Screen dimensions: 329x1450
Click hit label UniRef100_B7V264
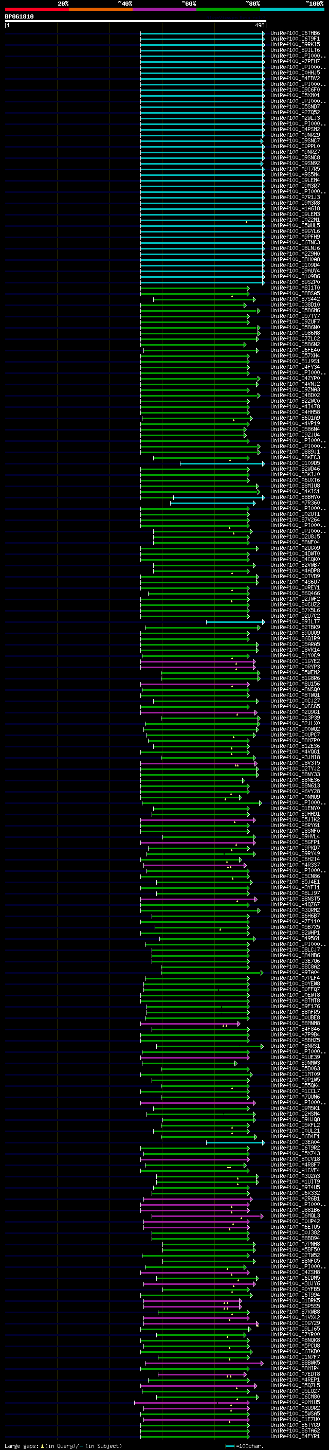point(295,520)
